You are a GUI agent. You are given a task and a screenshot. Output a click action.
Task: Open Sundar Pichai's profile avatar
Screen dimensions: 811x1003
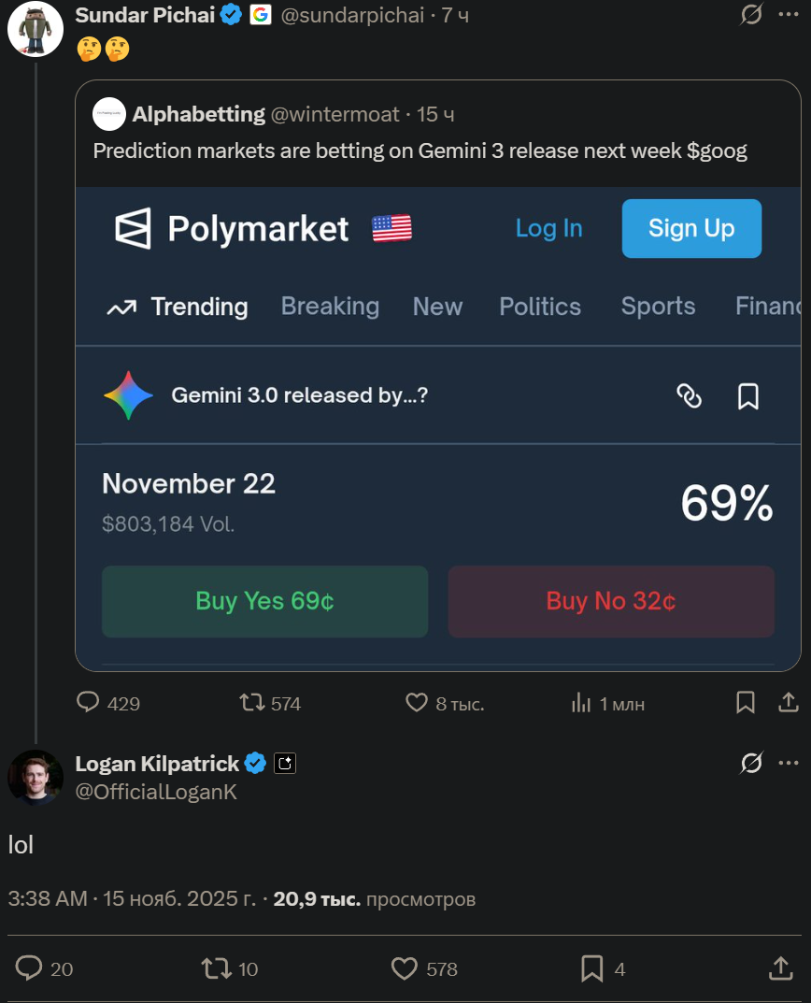click(x=36, y=28)
